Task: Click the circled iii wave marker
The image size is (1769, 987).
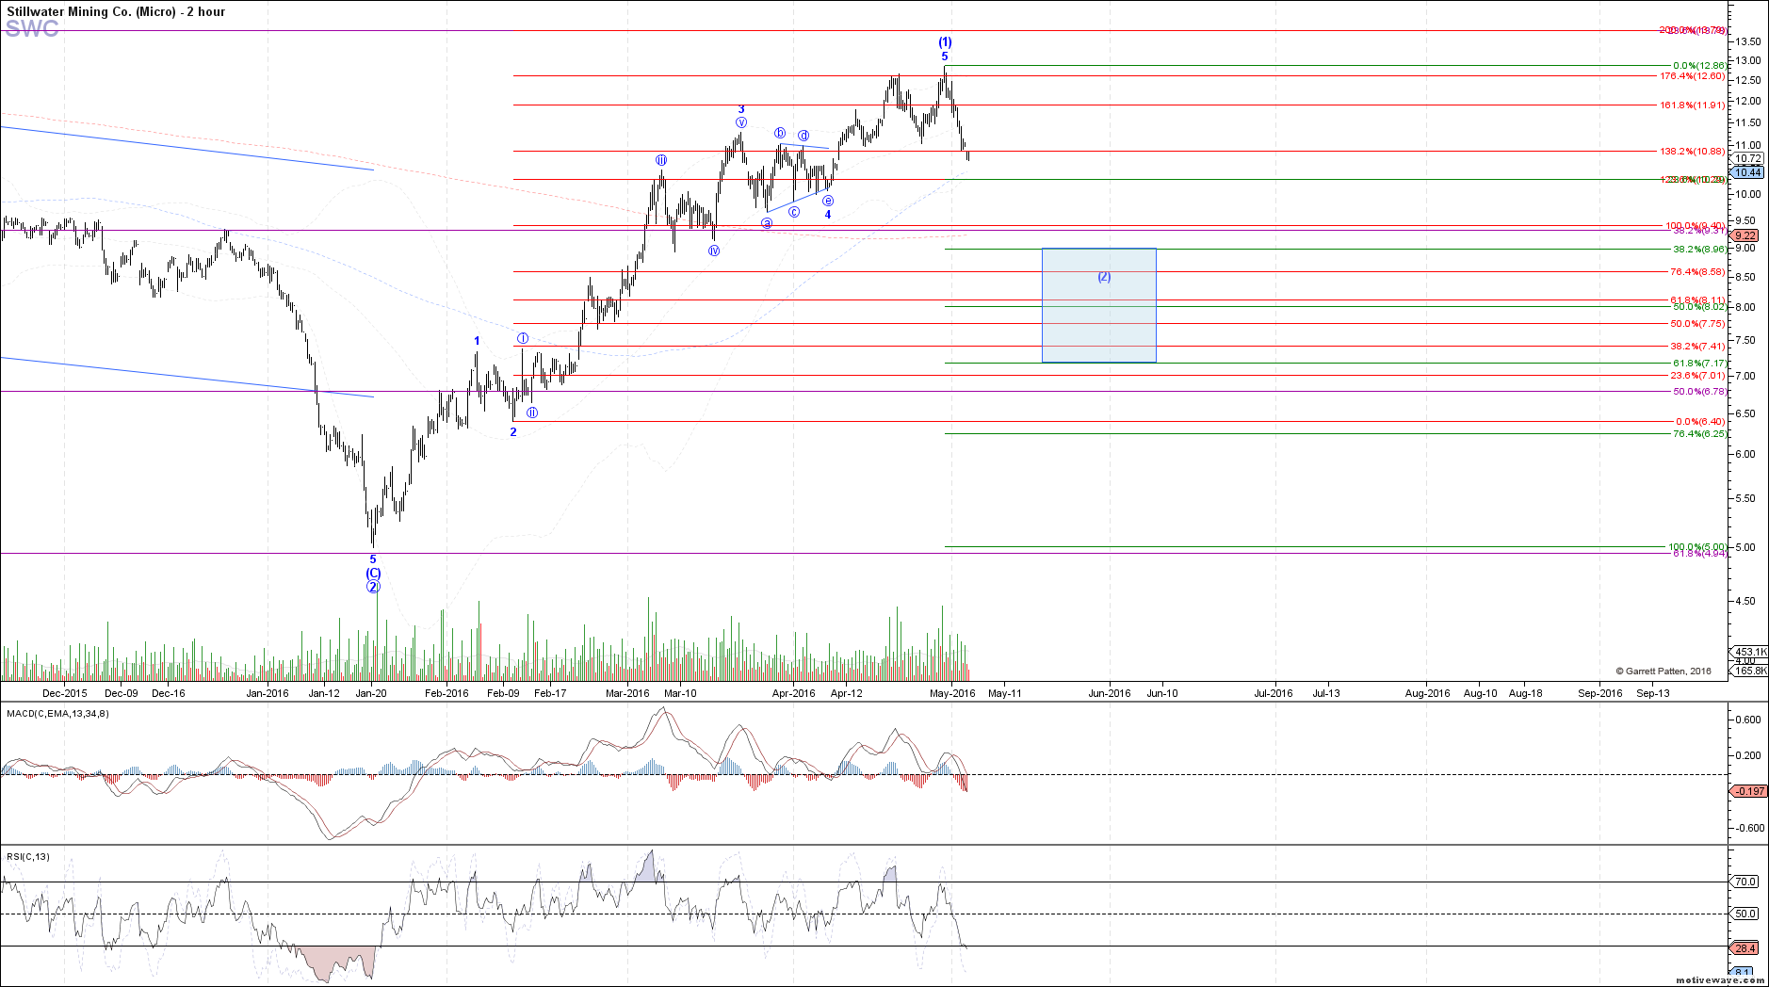Action: point(662,160)
